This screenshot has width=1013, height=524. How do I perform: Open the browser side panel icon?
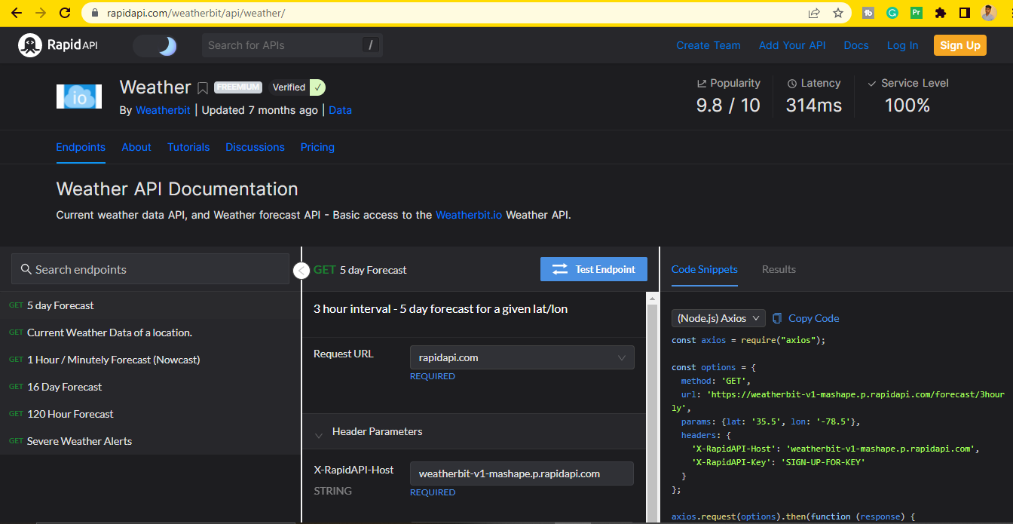[x=964, y=13]
